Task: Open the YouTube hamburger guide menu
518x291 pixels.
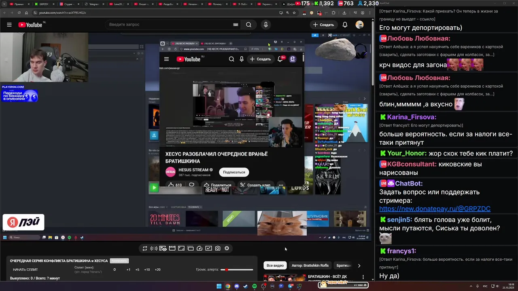Action: pyautogui.click(x=9, y=25)
